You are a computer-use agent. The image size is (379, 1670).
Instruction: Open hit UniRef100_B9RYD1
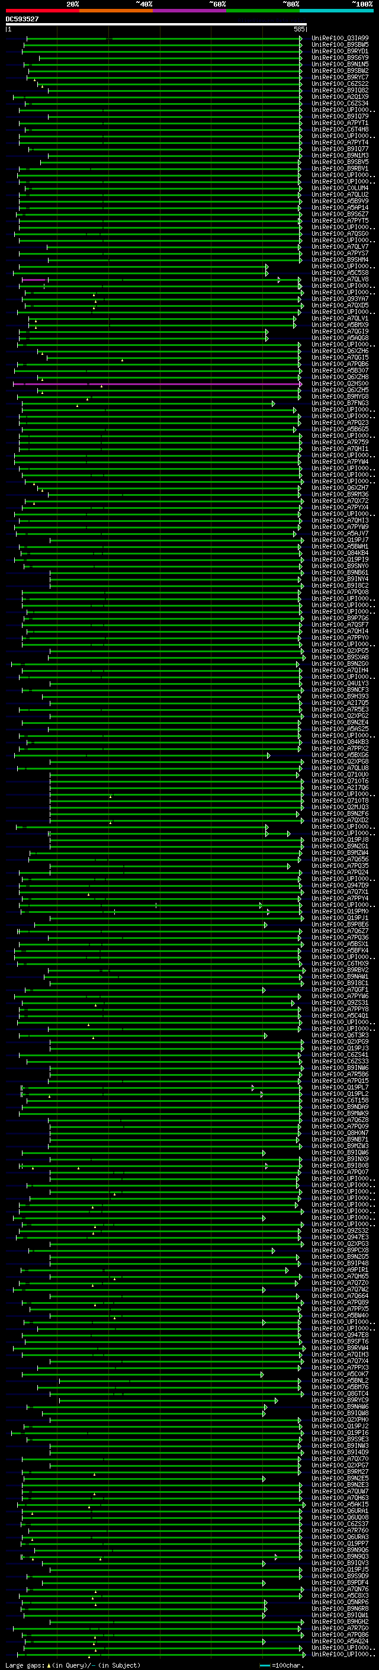pos(340,51)
